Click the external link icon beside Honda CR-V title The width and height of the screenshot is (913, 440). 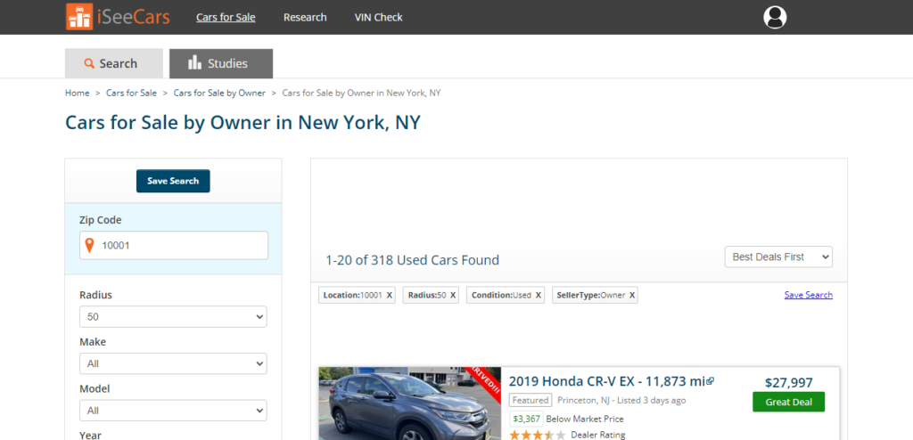[x=711, y=381]
